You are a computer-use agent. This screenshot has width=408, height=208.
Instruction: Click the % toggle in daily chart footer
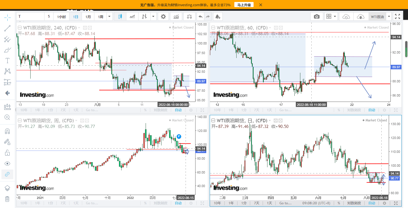[339, 203]
